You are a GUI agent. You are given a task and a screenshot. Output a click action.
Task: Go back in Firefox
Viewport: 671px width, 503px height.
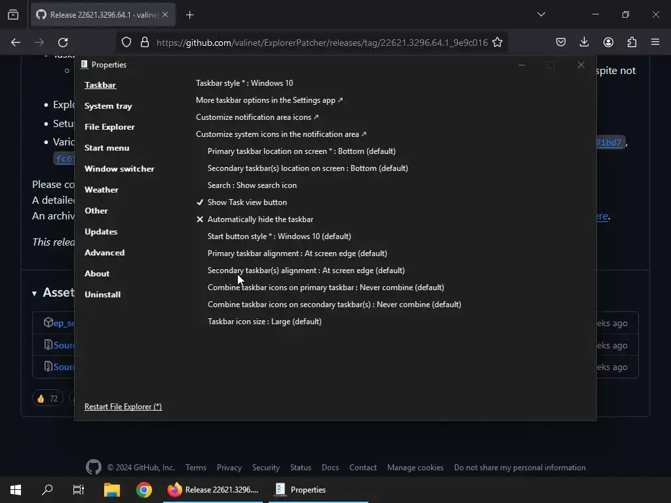[x=16, y=43]
